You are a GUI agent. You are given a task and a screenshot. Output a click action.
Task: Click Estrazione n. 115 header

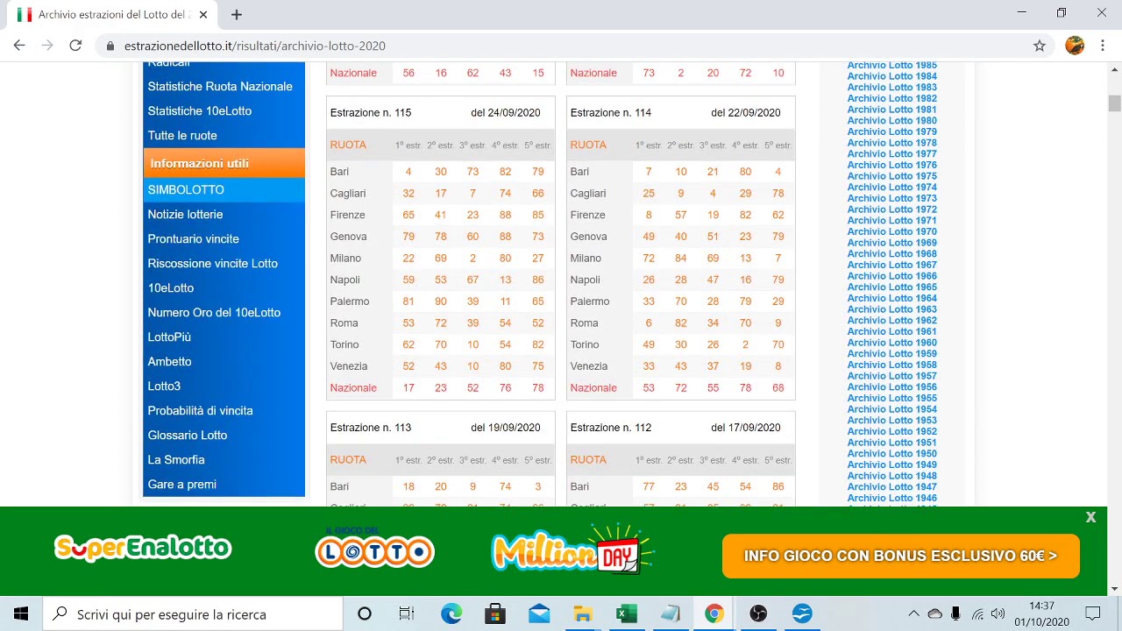click(371, 112)
